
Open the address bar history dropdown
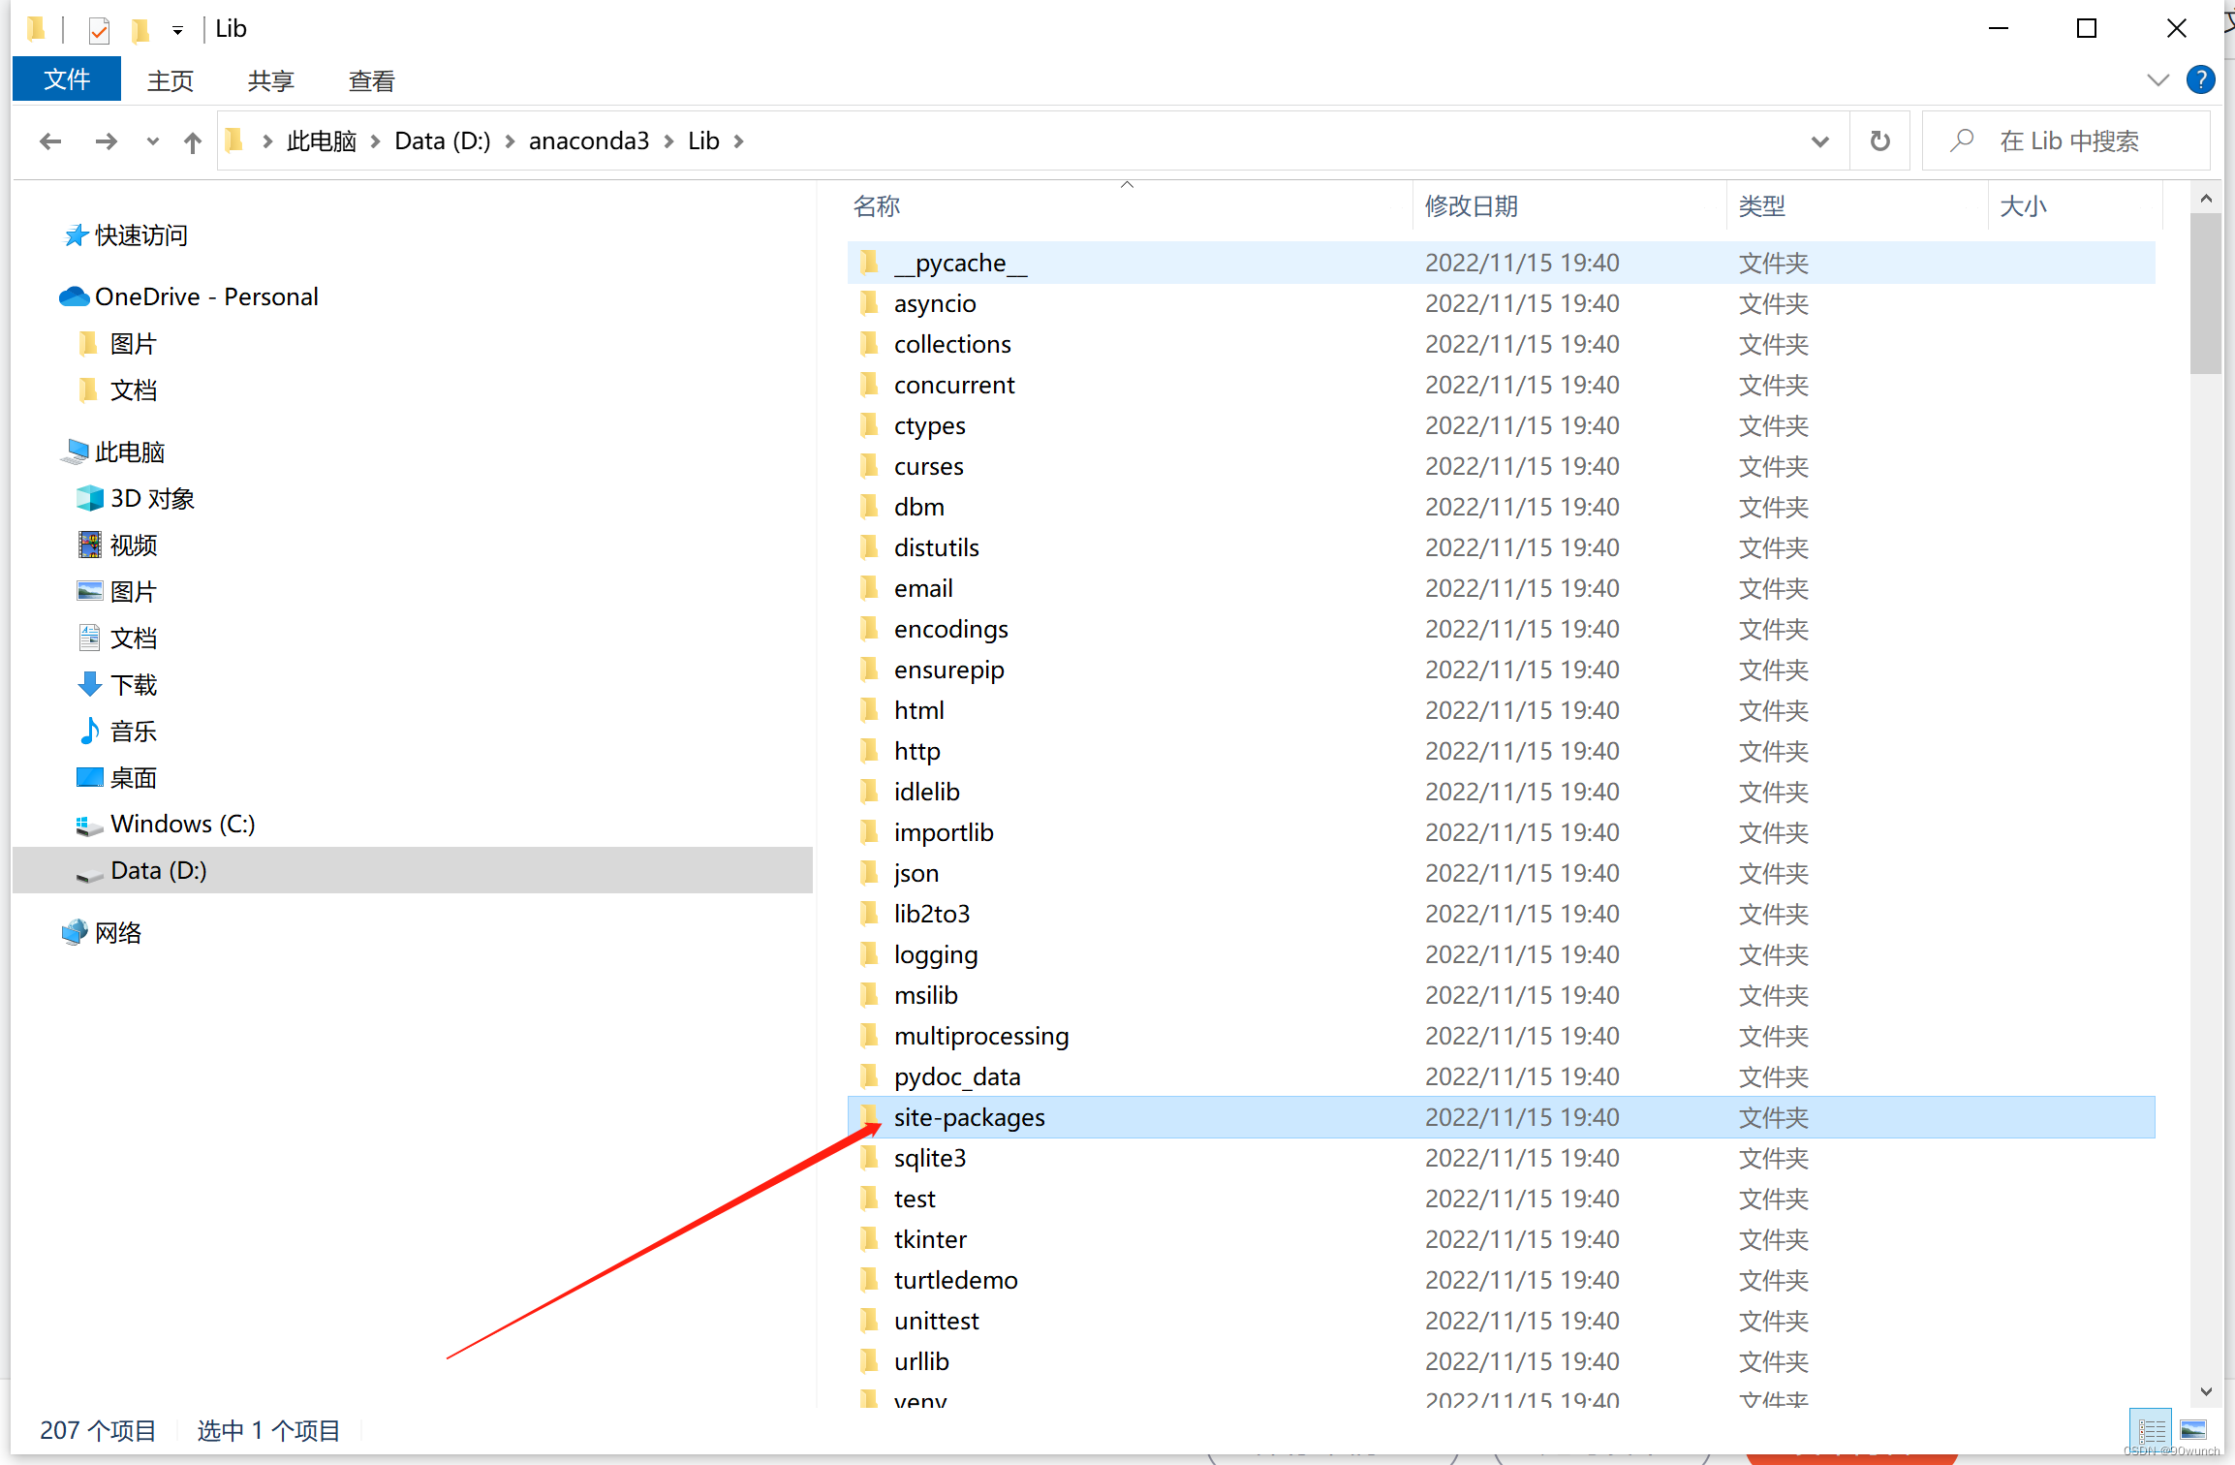click(1819, 141)
